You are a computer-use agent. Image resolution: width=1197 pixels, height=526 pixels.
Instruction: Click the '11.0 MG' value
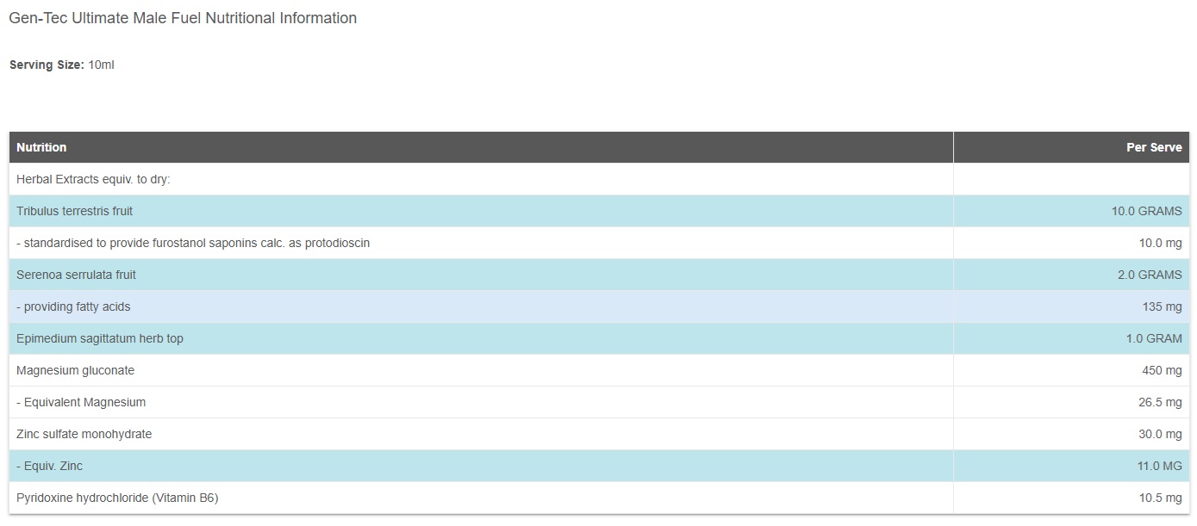coord(1160,466)
